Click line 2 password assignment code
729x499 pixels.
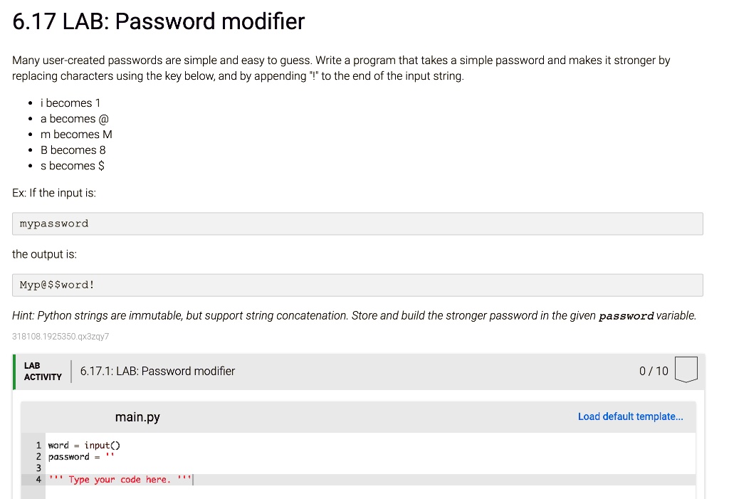point(81,457)
